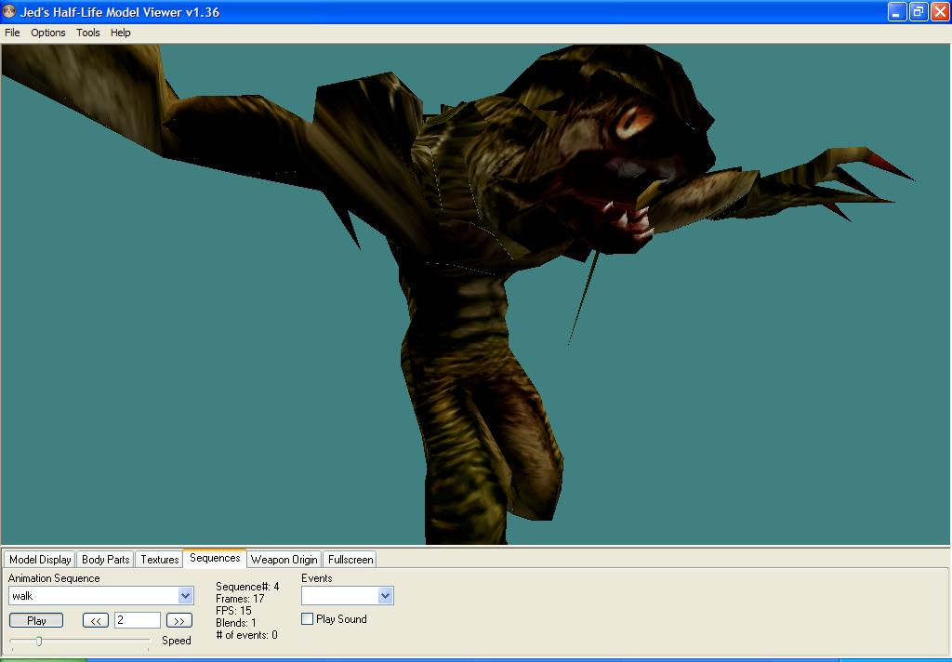Advance one frame with >> button
This screenshot has height=662, width=952.
179,621
